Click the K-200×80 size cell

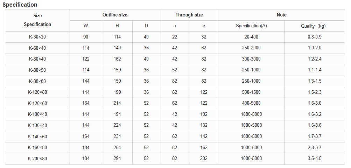tap(37, 159)
